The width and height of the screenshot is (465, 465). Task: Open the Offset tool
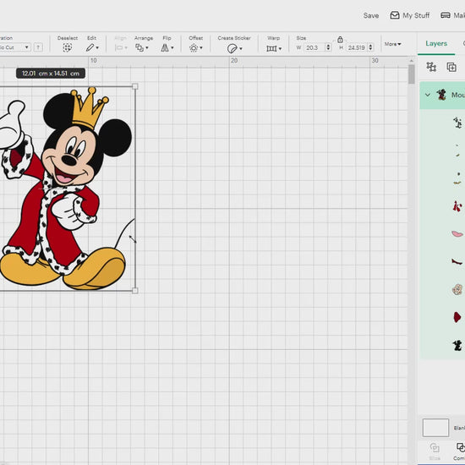[x=194, y=47]
